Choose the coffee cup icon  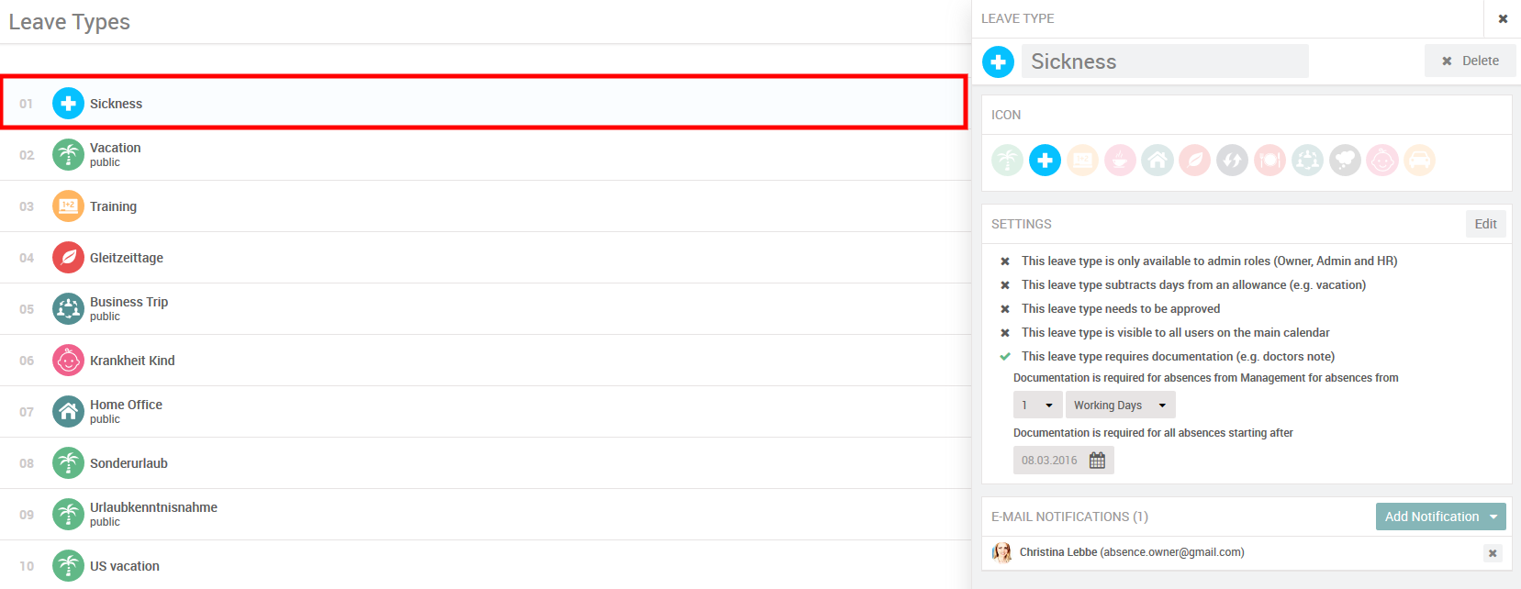1120,161
